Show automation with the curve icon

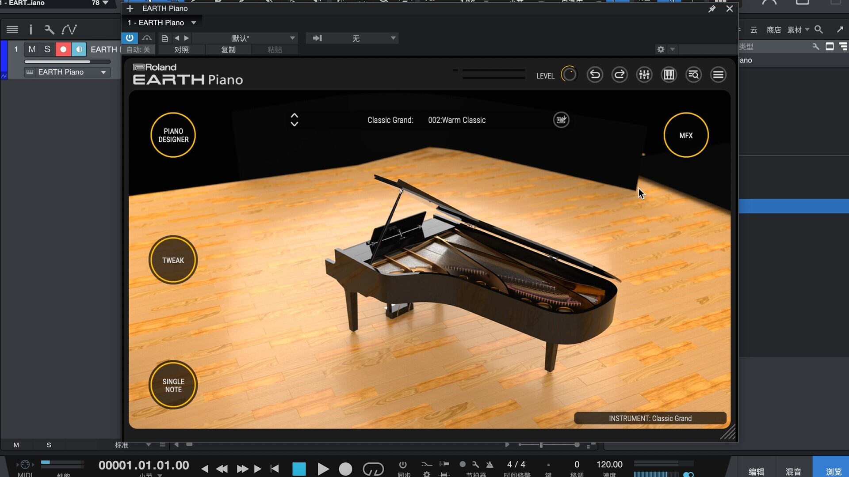[x=69, y=30]
